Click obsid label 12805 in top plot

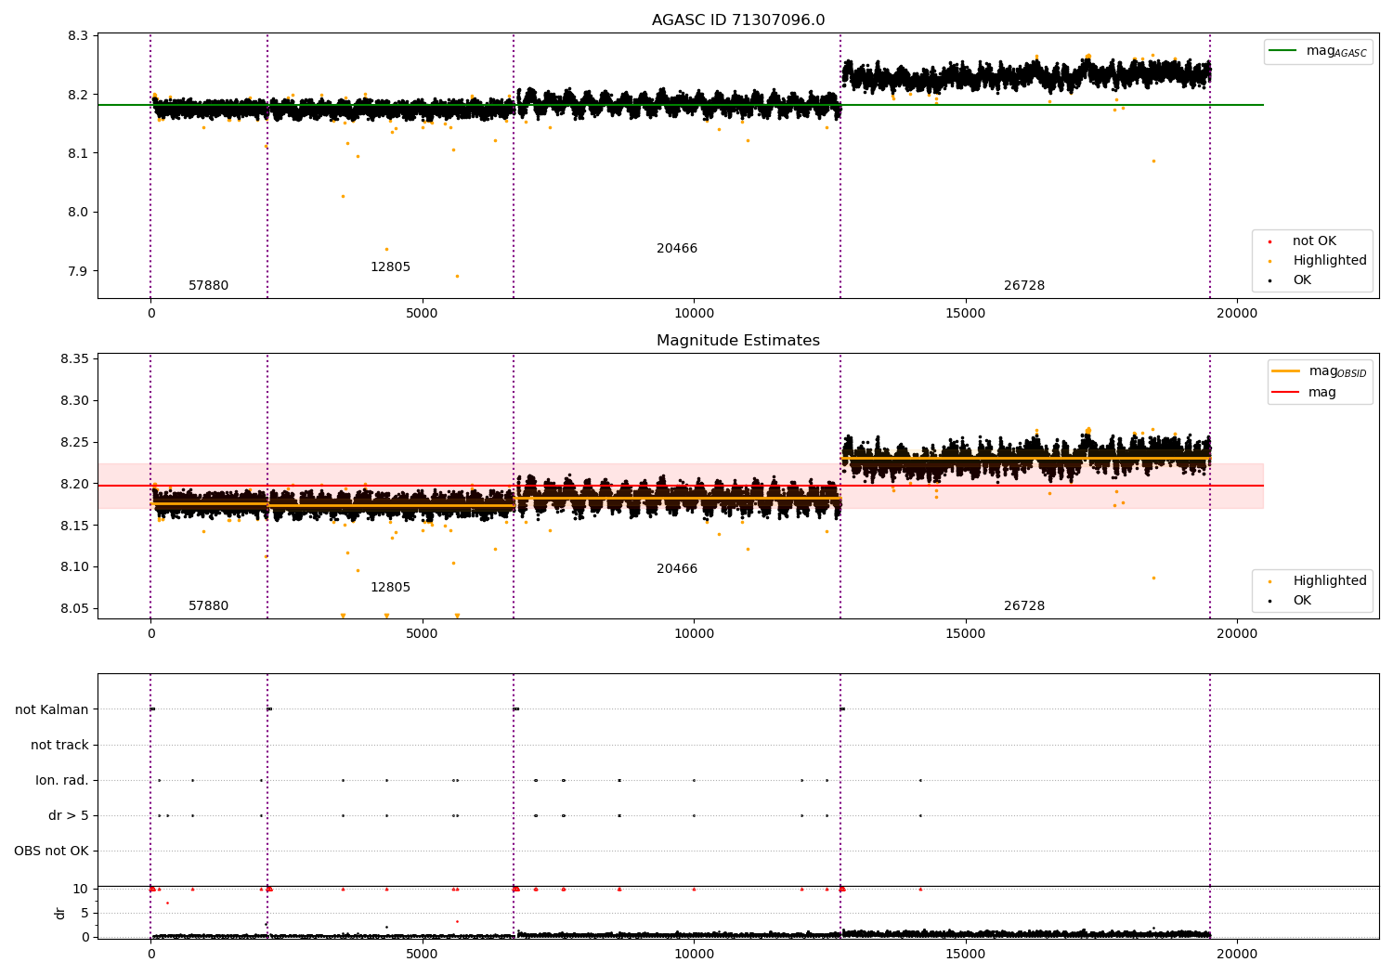390,267
